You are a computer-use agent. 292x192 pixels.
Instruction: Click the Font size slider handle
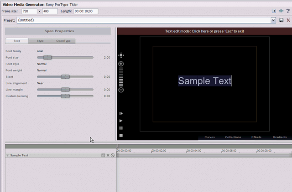click(47, 58)
